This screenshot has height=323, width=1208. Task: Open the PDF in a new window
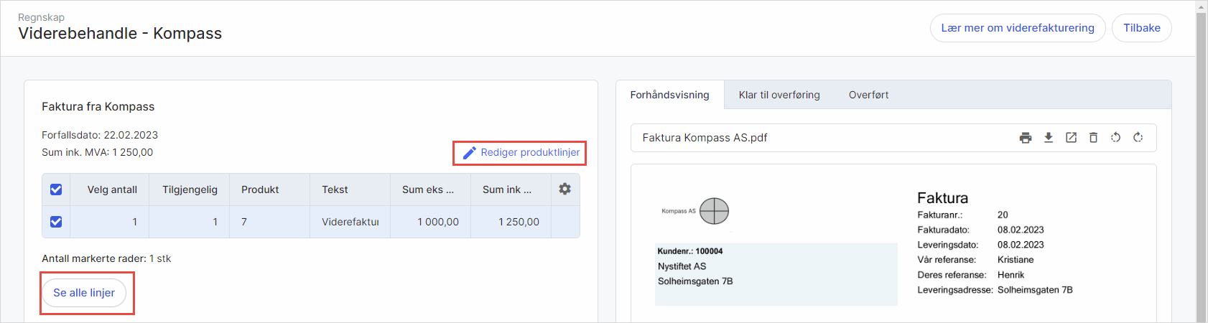pos(1071,138)
